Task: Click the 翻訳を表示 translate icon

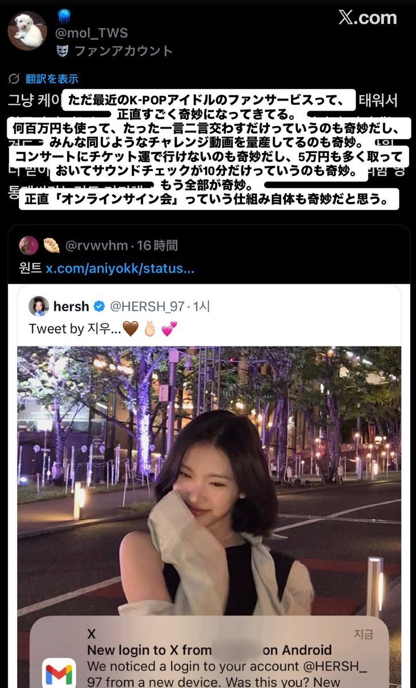Action: pyautogui.click(x=14, y=79)
